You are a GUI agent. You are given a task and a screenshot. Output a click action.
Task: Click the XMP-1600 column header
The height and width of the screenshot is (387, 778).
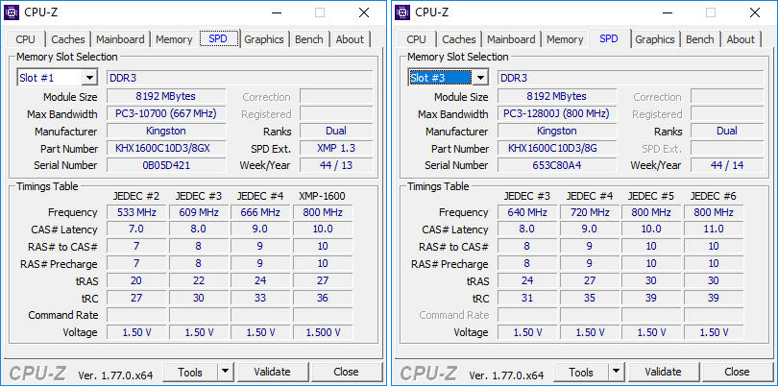[323, 196]
